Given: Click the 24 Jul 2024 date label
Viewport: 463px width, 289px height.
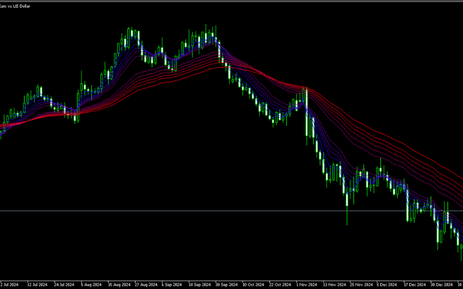Looking at the screenshot, I should tap(64, 285).
